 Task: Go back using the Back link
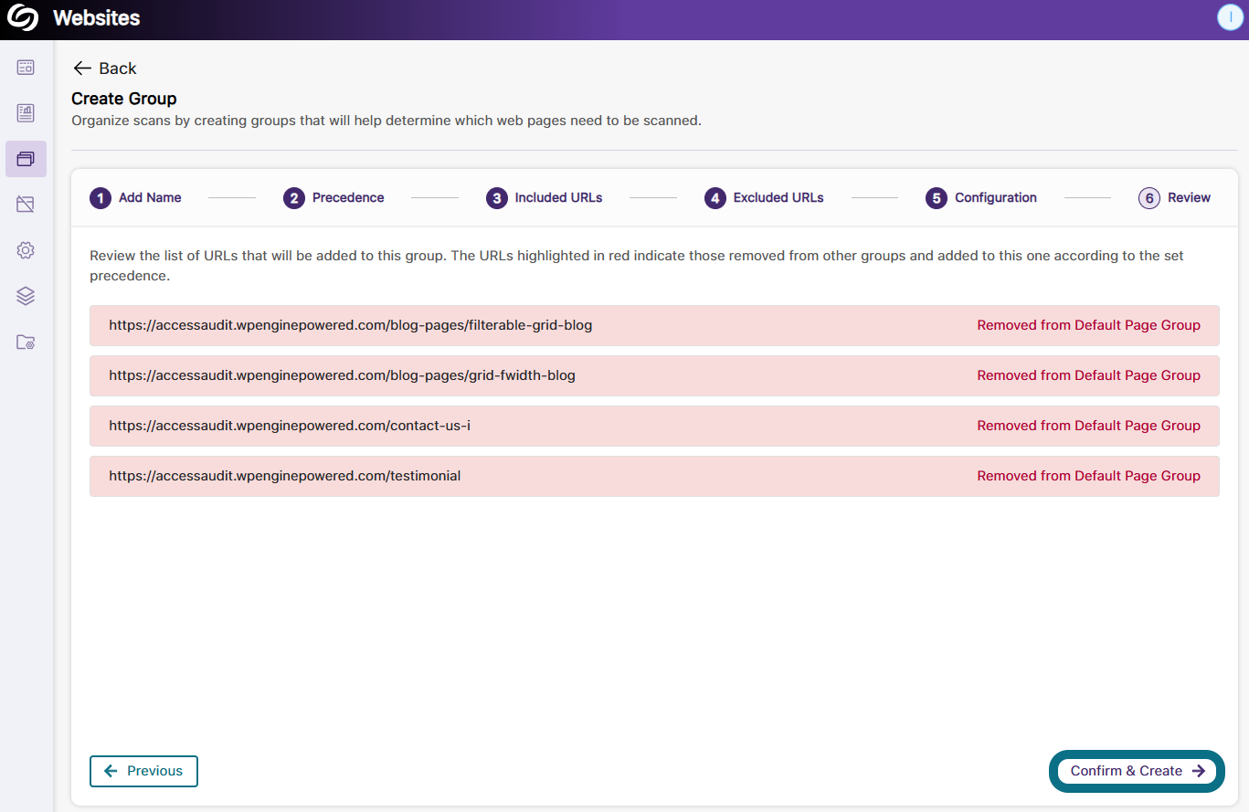click(104, 69)
